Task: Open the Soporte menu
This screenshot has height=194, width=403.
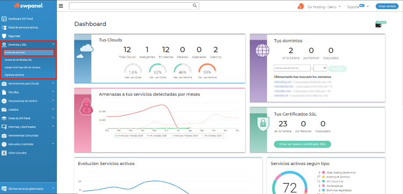Action: [x=357, y=7]
